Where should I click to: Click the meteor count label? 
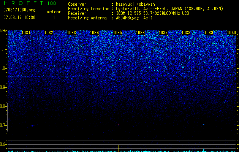pyautogui.click(x=54, y=12)
